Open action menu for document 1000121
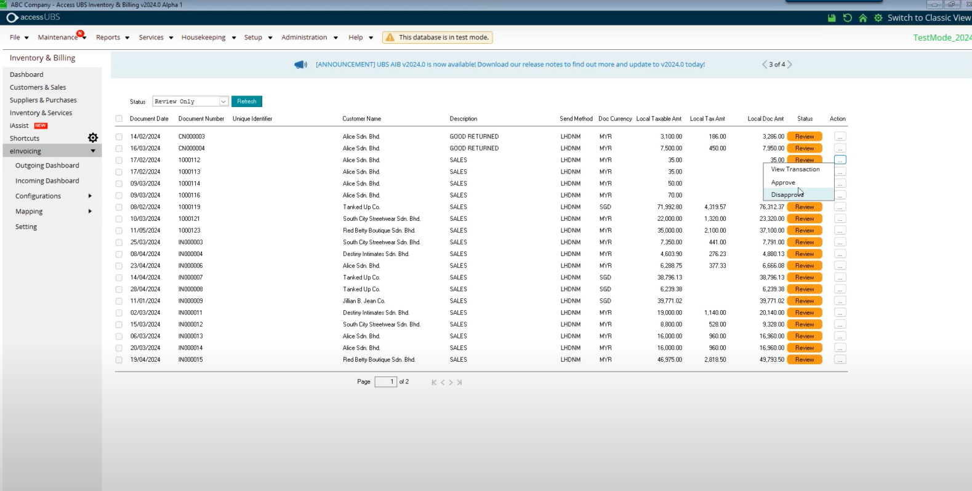The width and height of the screenshot is (972, 491). 840,218
